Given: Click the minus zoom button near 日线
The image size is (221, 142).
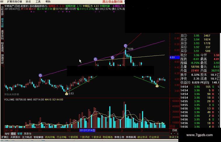Looking at the screenshot, I should tap(175, 134).
